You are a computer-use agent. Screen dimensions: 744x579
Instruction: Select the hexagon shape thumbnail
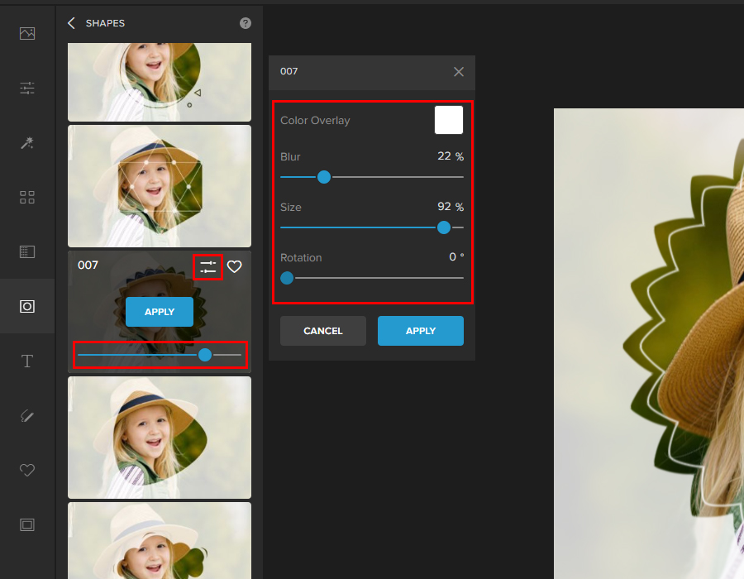point(159,186)
